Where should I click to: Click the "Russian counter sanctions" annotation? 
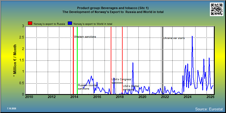(x=87, y=87)
